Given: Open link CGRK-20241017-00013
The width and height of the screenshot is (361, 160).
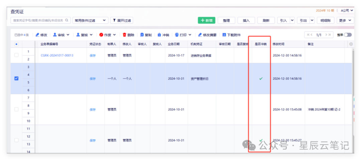Looking at the screenshot, I should tap(57, 55).
